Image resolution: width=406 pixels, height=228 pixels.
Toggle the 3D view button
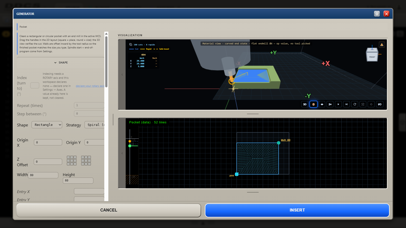305,104
